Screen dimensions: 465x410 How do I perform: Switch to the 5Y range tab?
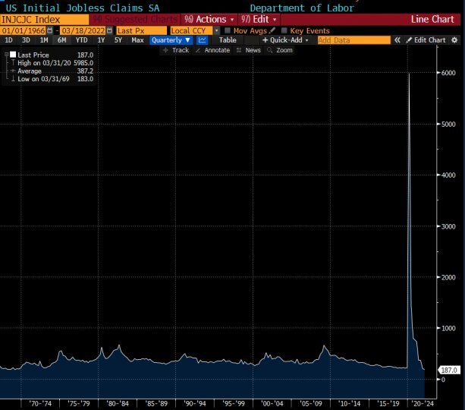click(x=118, y=39)
